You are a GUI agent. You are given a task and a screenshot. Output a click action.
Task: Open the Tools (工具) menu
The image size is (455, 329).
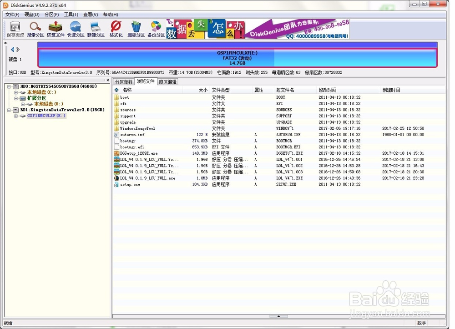pyautogui.click(x=71, y=15)
